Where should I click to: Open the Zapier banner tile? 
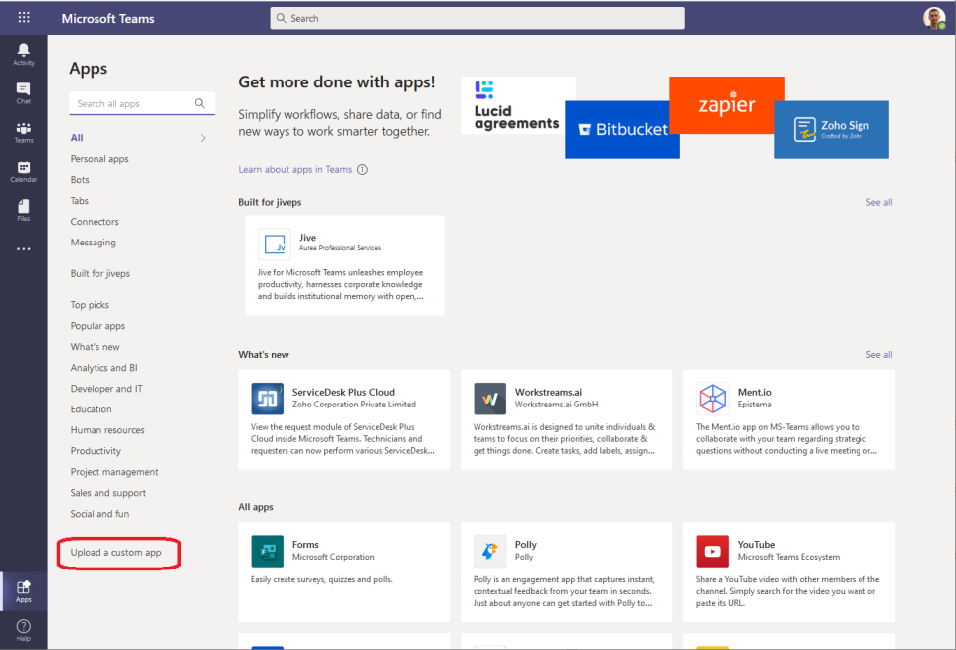tap(727, 104)
